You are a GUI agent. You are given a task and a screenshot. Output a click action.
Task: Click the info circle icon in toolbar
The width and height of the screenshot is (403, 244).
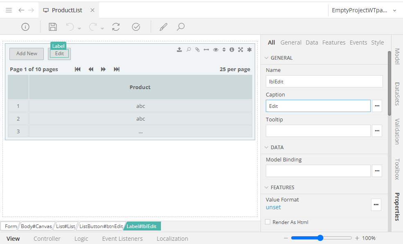25,27
